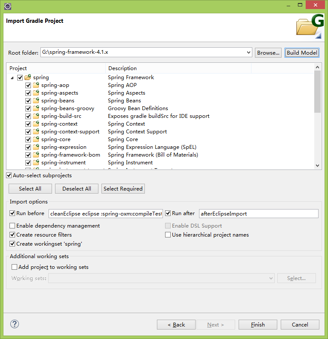Open the help question mark icon
The width and height of the screenshot is (328, 339).
point(15,324)
